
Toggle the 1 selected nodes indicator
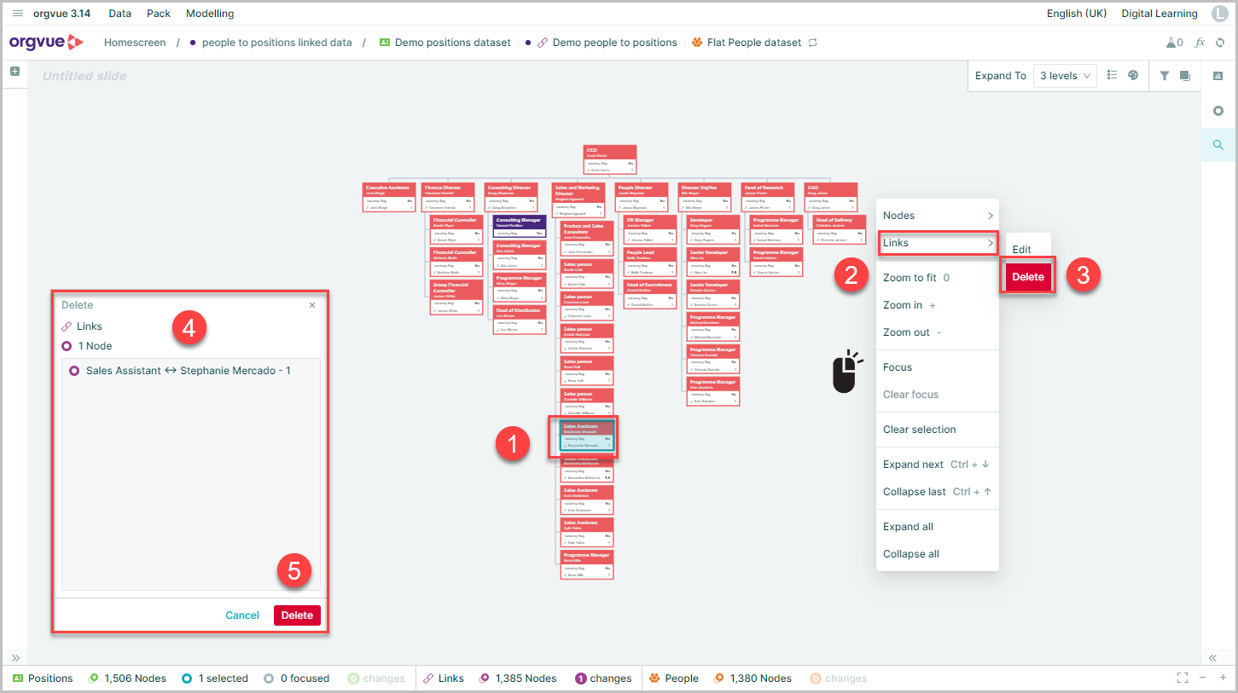click(x=215, y=679)
